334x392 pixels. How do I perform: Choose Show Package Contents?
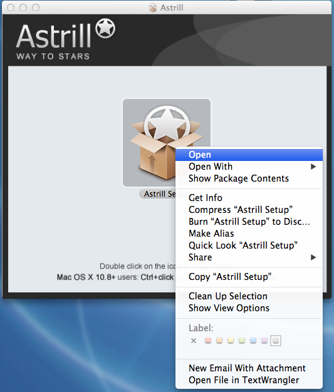[x=249, y=178]
